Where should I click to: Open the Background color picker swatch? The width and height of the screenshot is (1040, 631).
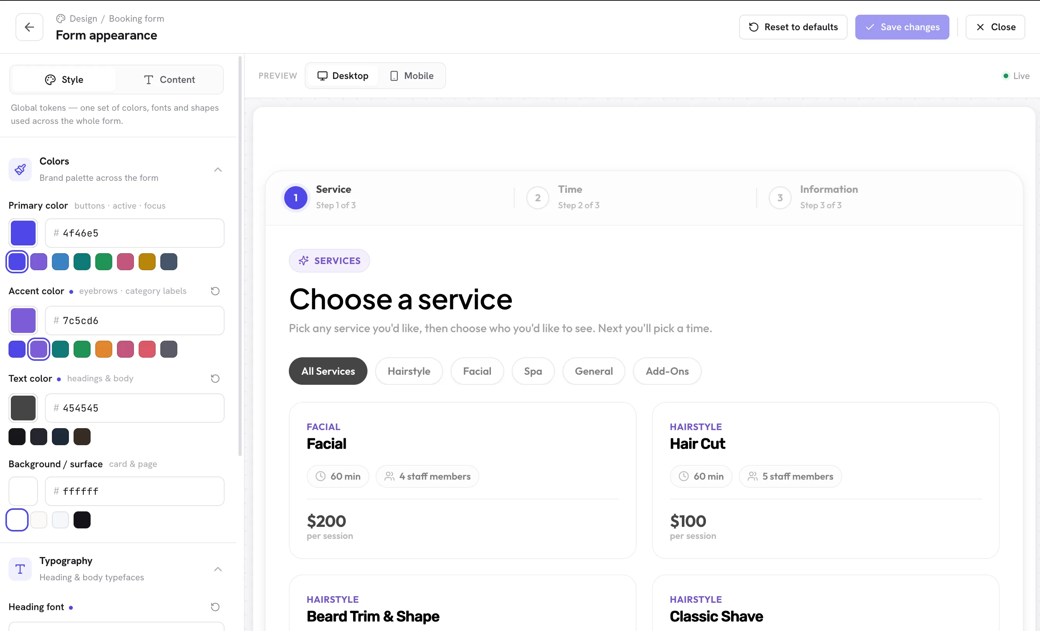click(x=23, y=491)
